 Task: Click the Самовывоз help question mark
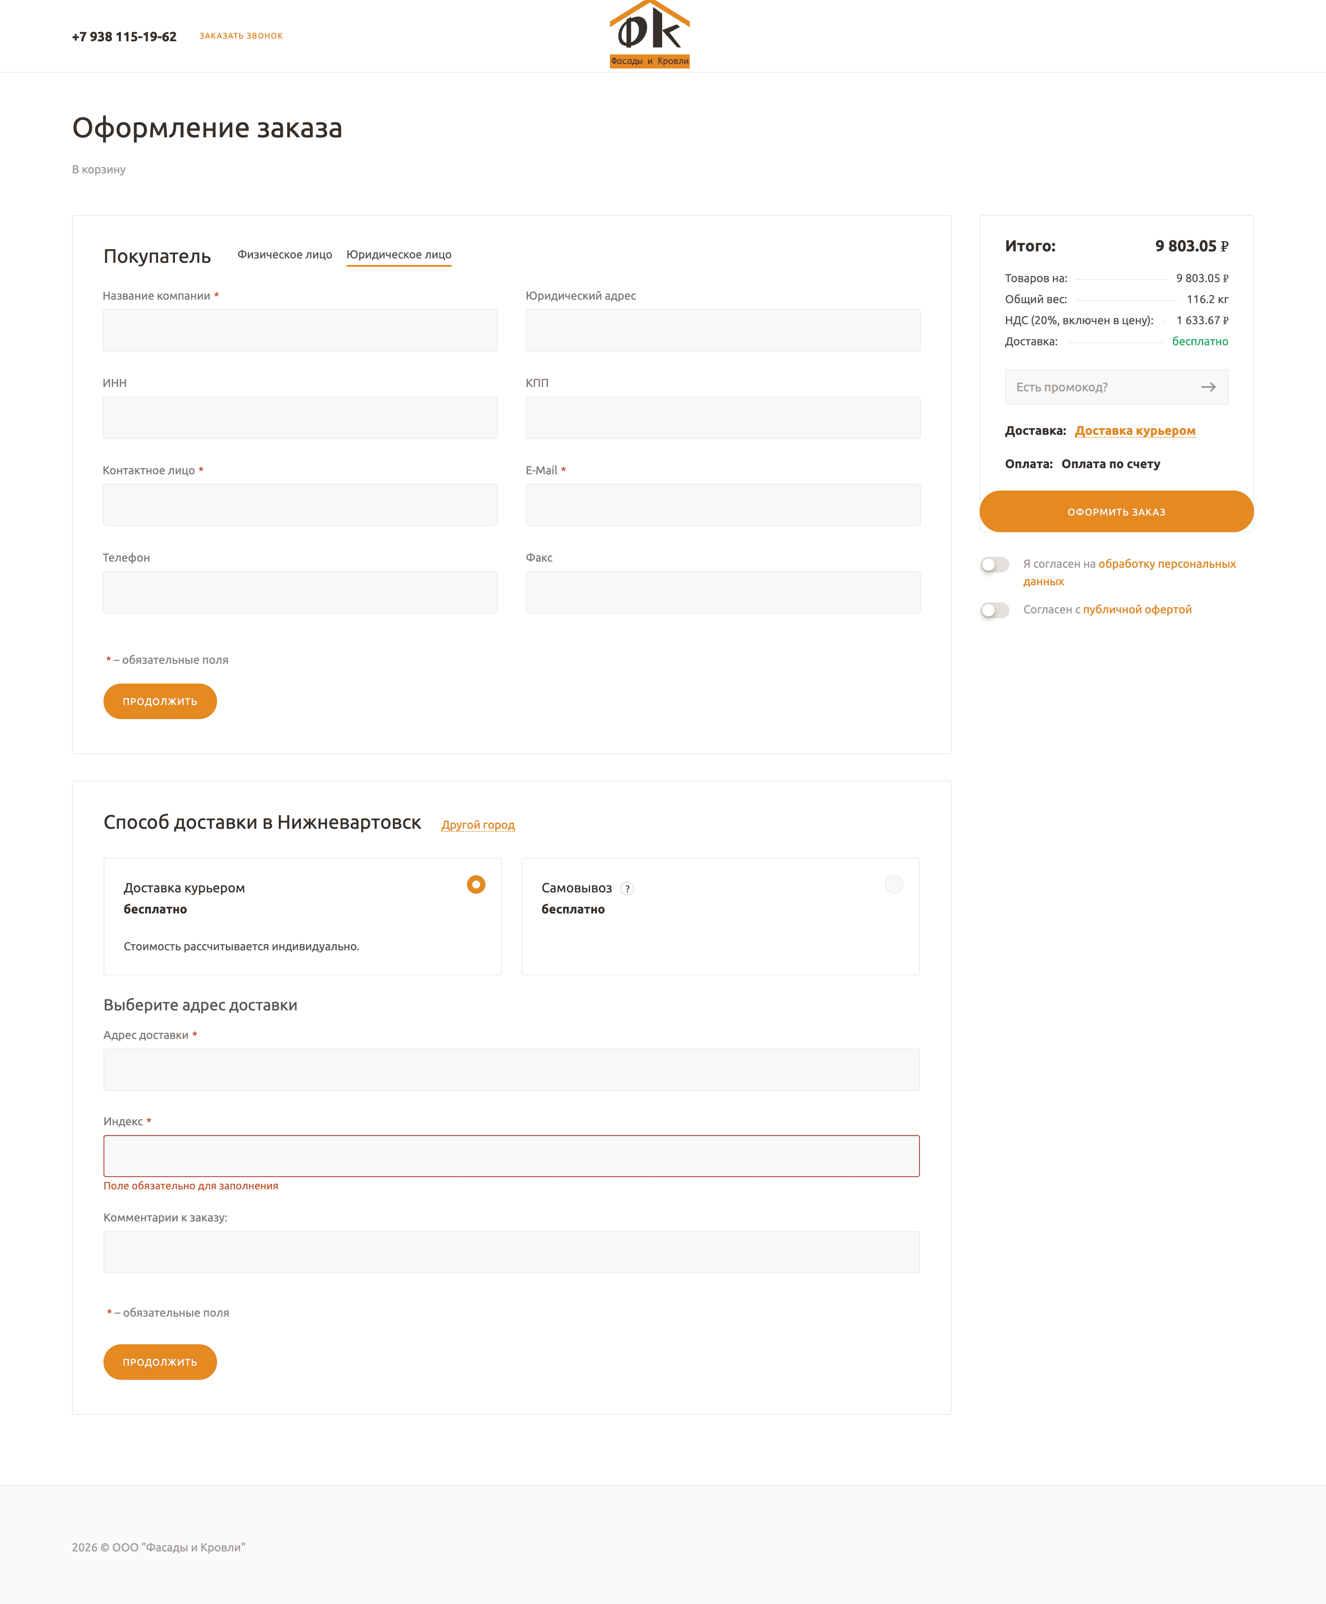(x=627, y=888)
